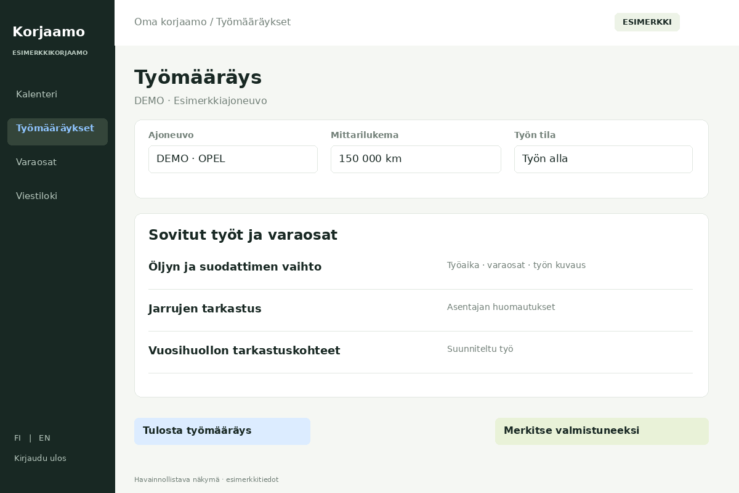This screenshot has width=739, height=493.
Task: Open the Työn tila field Työn alla
Action: coord(604,159)
